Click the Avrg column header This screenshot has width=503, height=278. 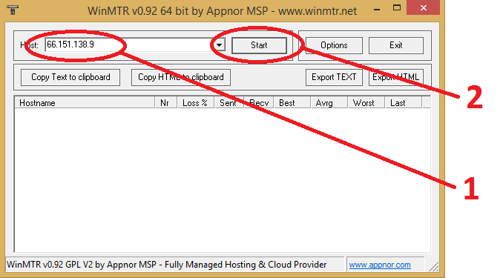pos(329,102)
